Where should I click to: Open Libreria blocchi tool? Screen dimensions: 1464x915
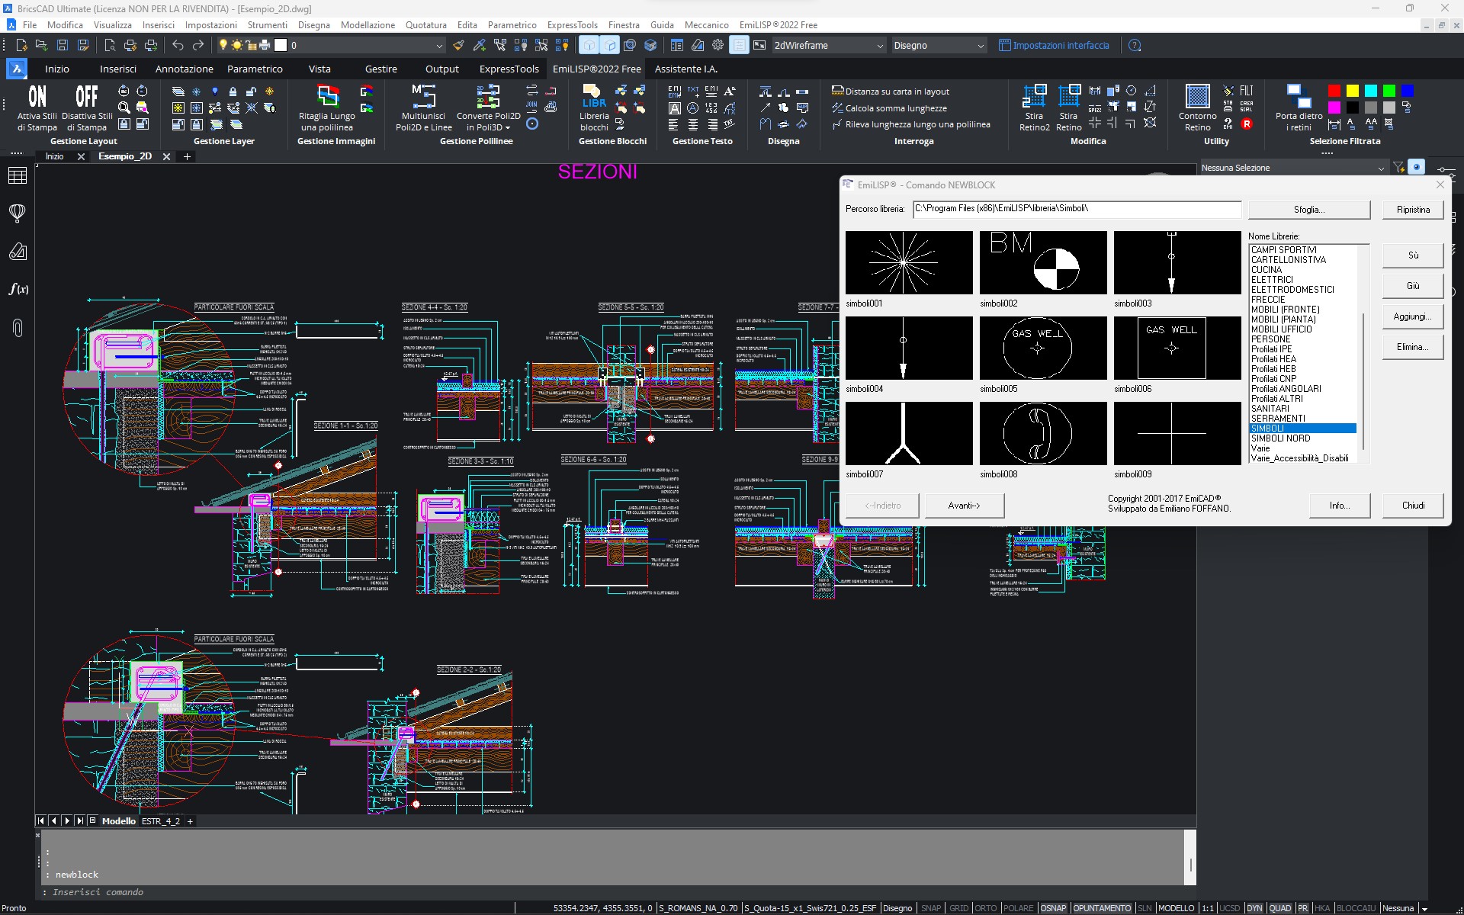pos(594,98)
